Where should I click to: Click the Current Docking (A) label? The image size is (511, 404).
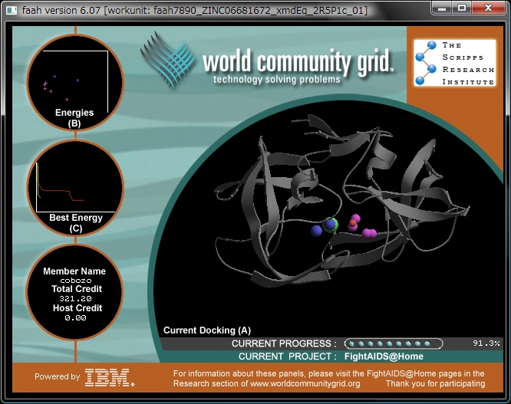pyautogui.click(x=207, y=330)
